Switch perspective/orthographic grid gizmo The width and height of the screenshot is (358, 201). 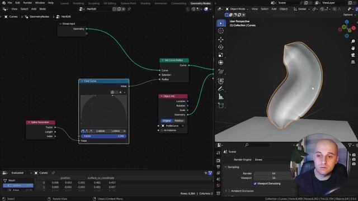(353, 62)
